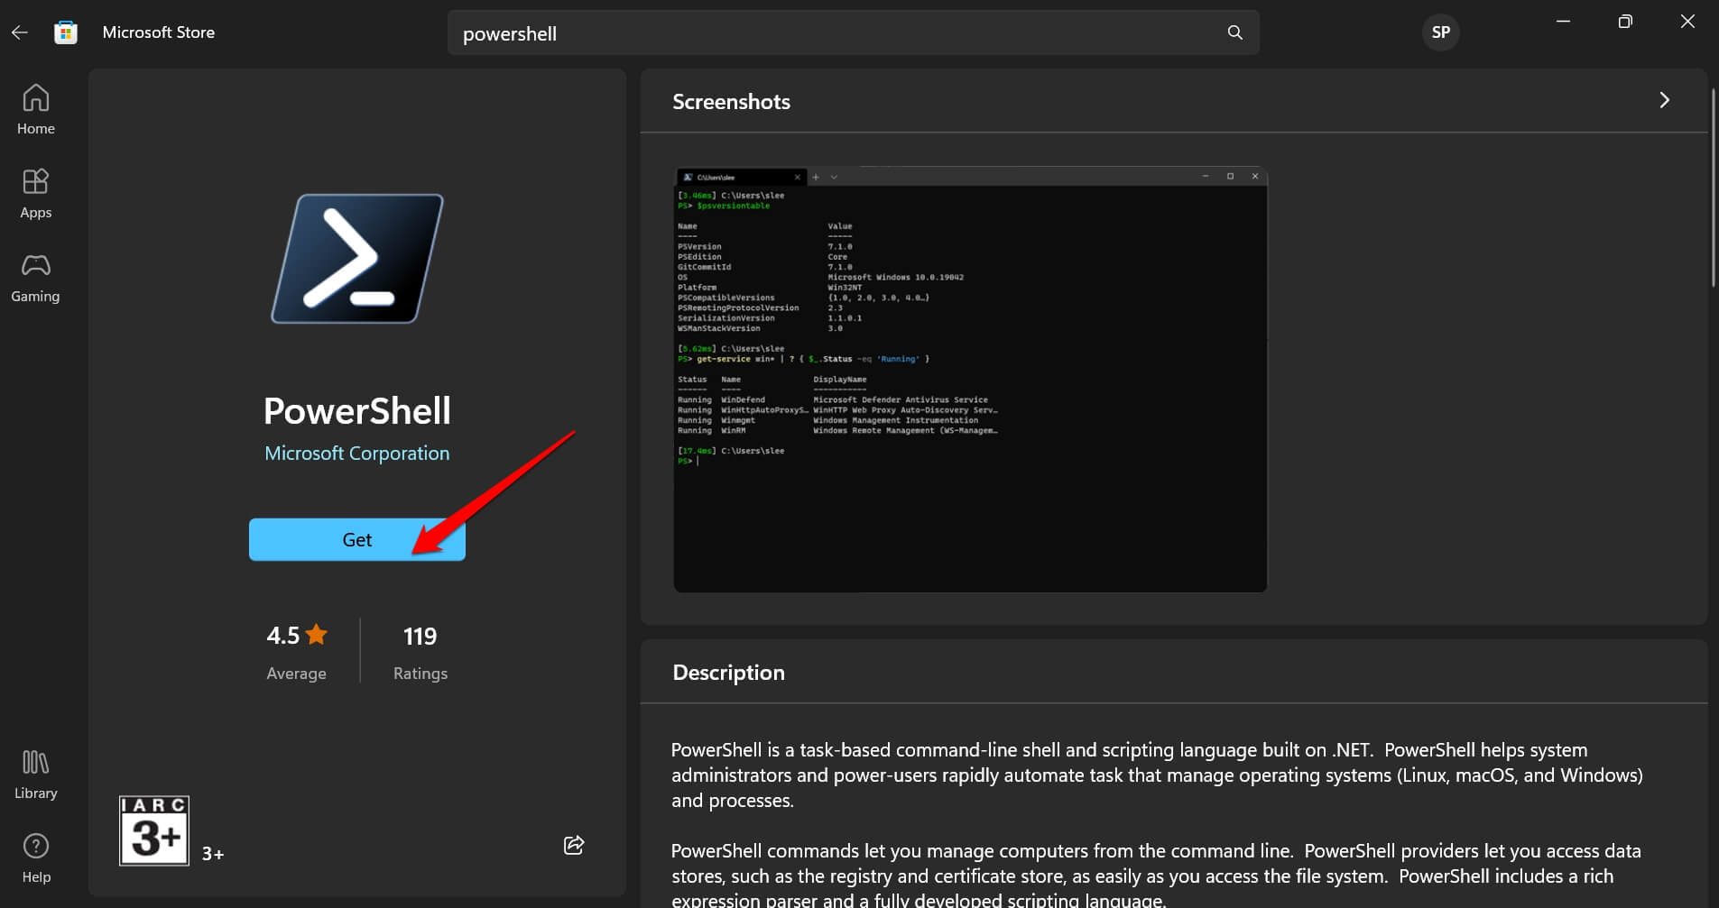Expand Screenshots with the chevron arrow
The image size is (1719, 908).
[x=1665, y=100]
